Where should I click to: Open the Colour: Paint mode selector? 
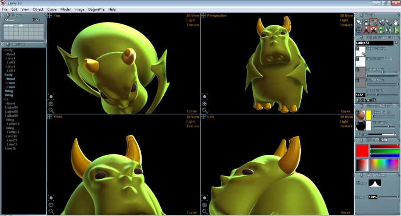383,140
